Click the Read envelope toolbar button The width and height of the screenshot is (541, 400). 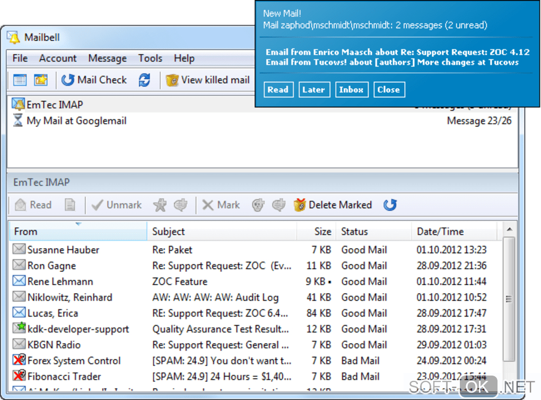point(33,205)
